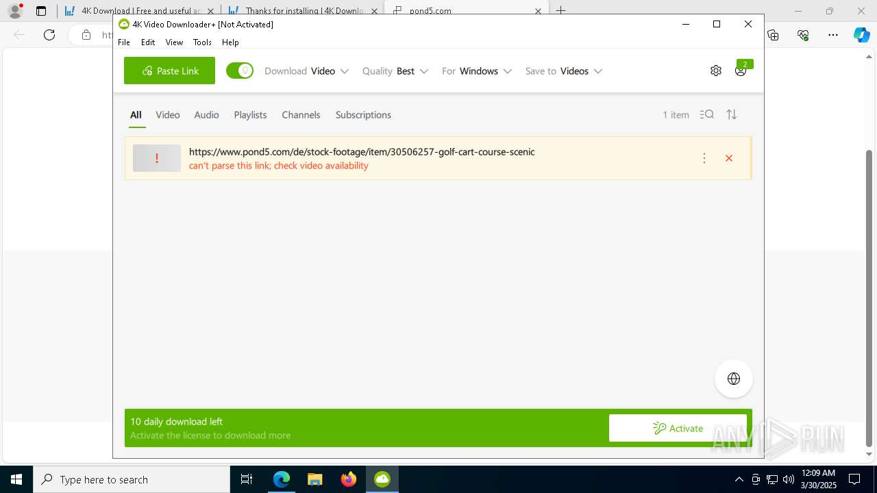This screenshot has width=877, height=493.
Task: Click the 4K Video Downloader taskbar icon
Action: [x=382, y=479]
